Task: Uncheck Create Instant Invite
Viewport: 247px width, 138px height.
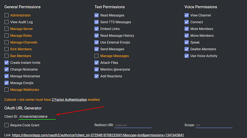Action: (x=6, y=63)
